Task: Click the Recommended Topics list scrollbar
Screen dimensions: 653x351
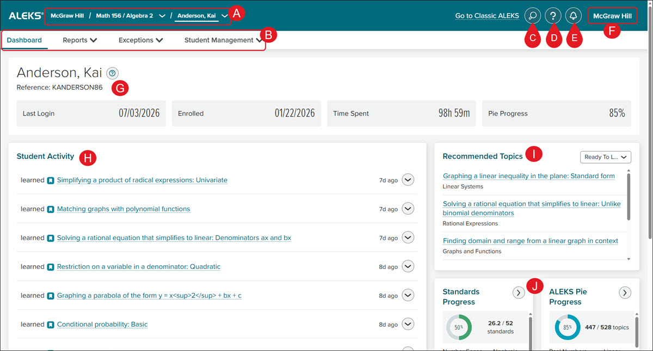Action: [x=629, y=196]
